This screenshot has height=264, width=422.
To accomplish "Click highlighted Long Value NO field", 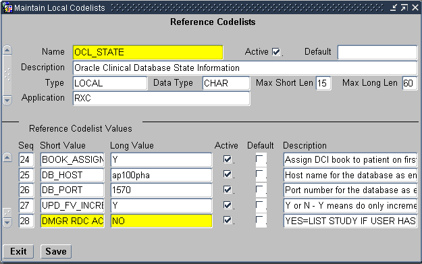I will [x=161, y=221].
